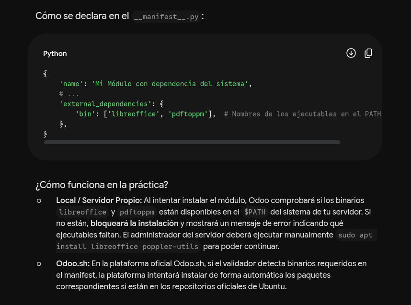The height and width of the screenshot is (305, 411).
Task: Click the 'Mi Módulo con dependencia del sistema' string
Action: point(170,84)
